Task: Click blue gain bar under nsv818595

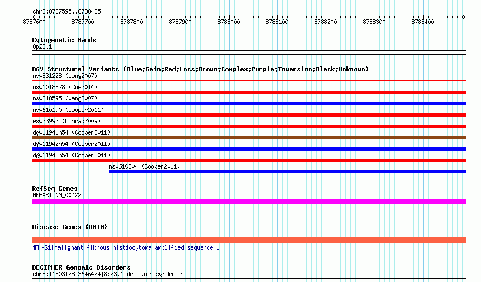Action: pos(249,104)
